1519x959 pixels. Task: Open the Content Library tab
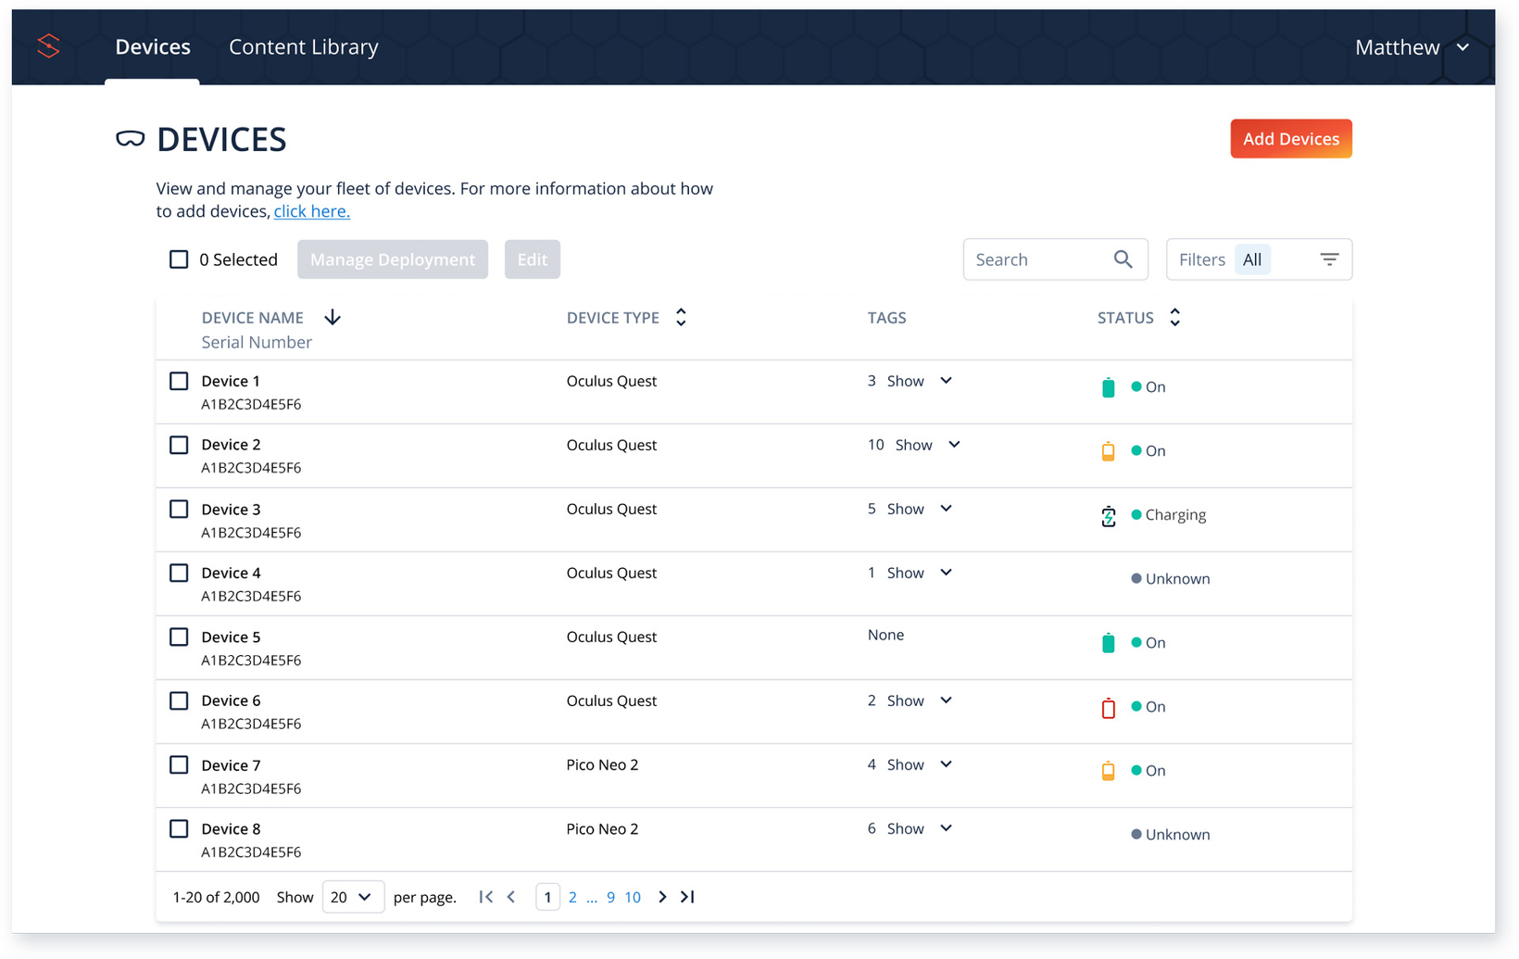tap(304, 47)
